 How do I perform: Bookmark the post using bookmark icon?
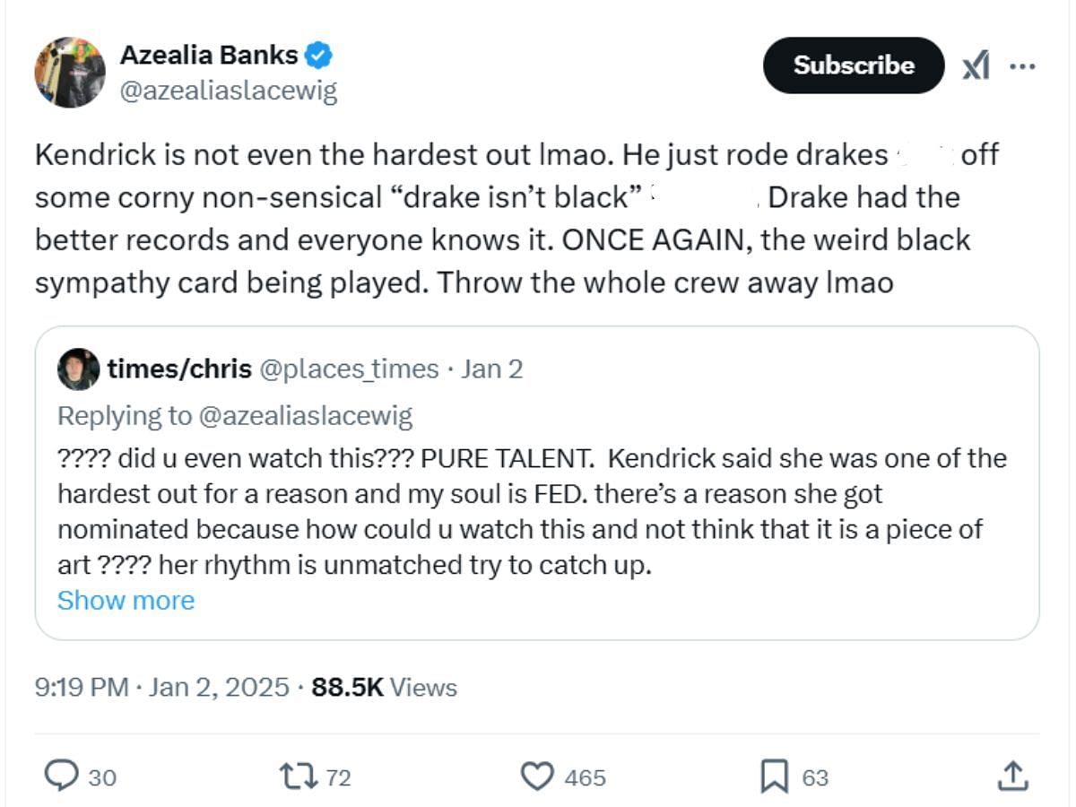pos(774,777)
